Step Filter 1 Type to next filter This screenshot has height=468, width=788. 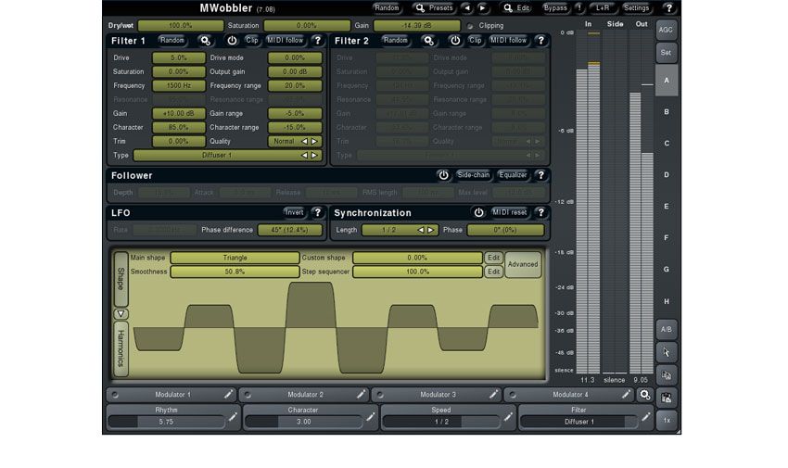coord(314,156)
